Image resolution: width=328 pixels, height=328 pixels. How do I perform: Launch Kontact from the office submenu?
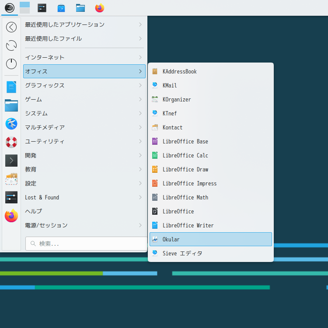pos(211,127)
